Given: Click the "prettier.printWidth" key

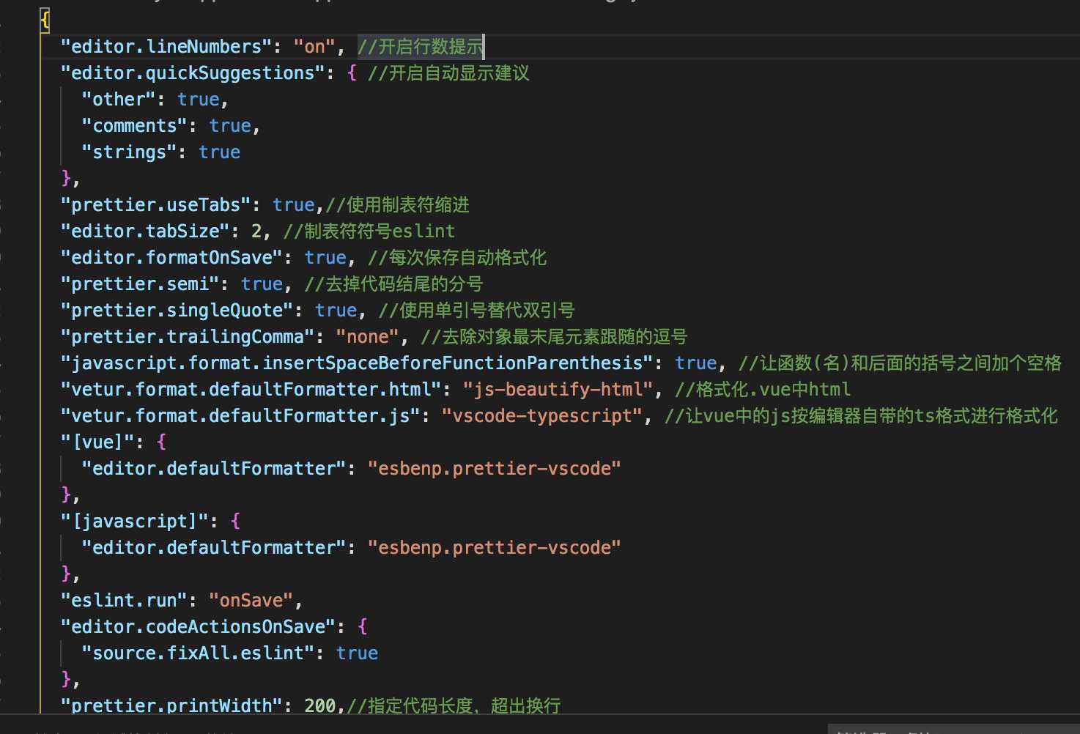Looking at the screenshot, I should tap(171, 705).
